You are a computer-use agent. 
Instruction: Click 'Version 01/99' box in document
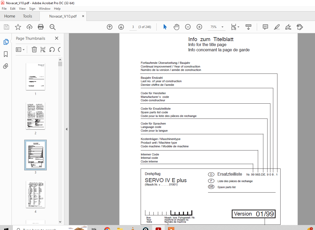[x=254, y=214]
